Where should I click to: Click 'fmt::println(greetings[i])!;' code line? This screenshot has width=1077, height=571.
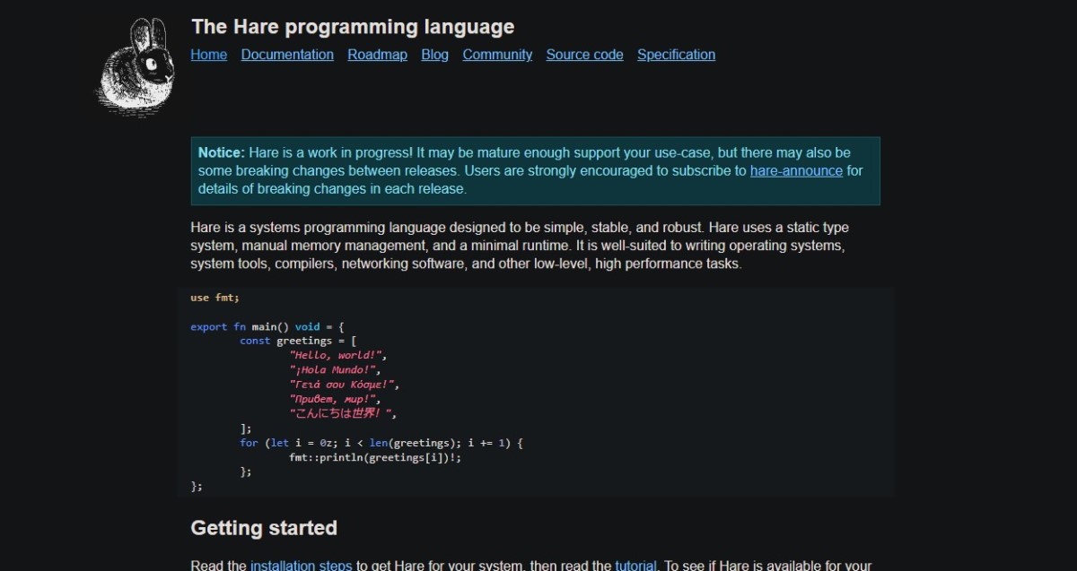pyautogui.click(x=375, y=457)
